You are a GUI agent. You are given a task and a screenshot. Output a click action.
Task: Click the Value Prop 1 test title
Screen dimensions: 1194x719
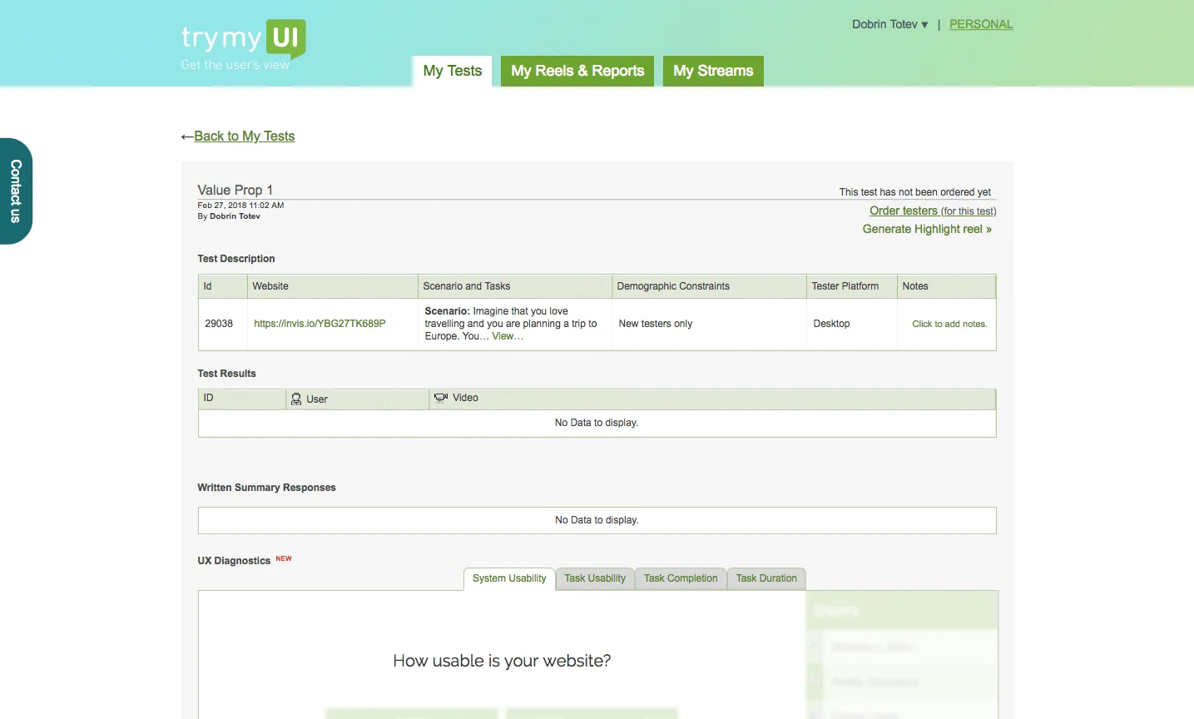pos(235,190)
